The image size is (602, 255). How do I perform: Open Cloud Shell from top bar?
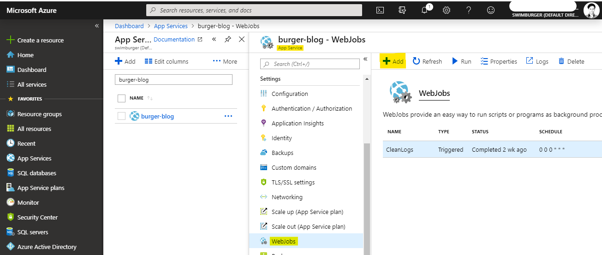point(380,10)
